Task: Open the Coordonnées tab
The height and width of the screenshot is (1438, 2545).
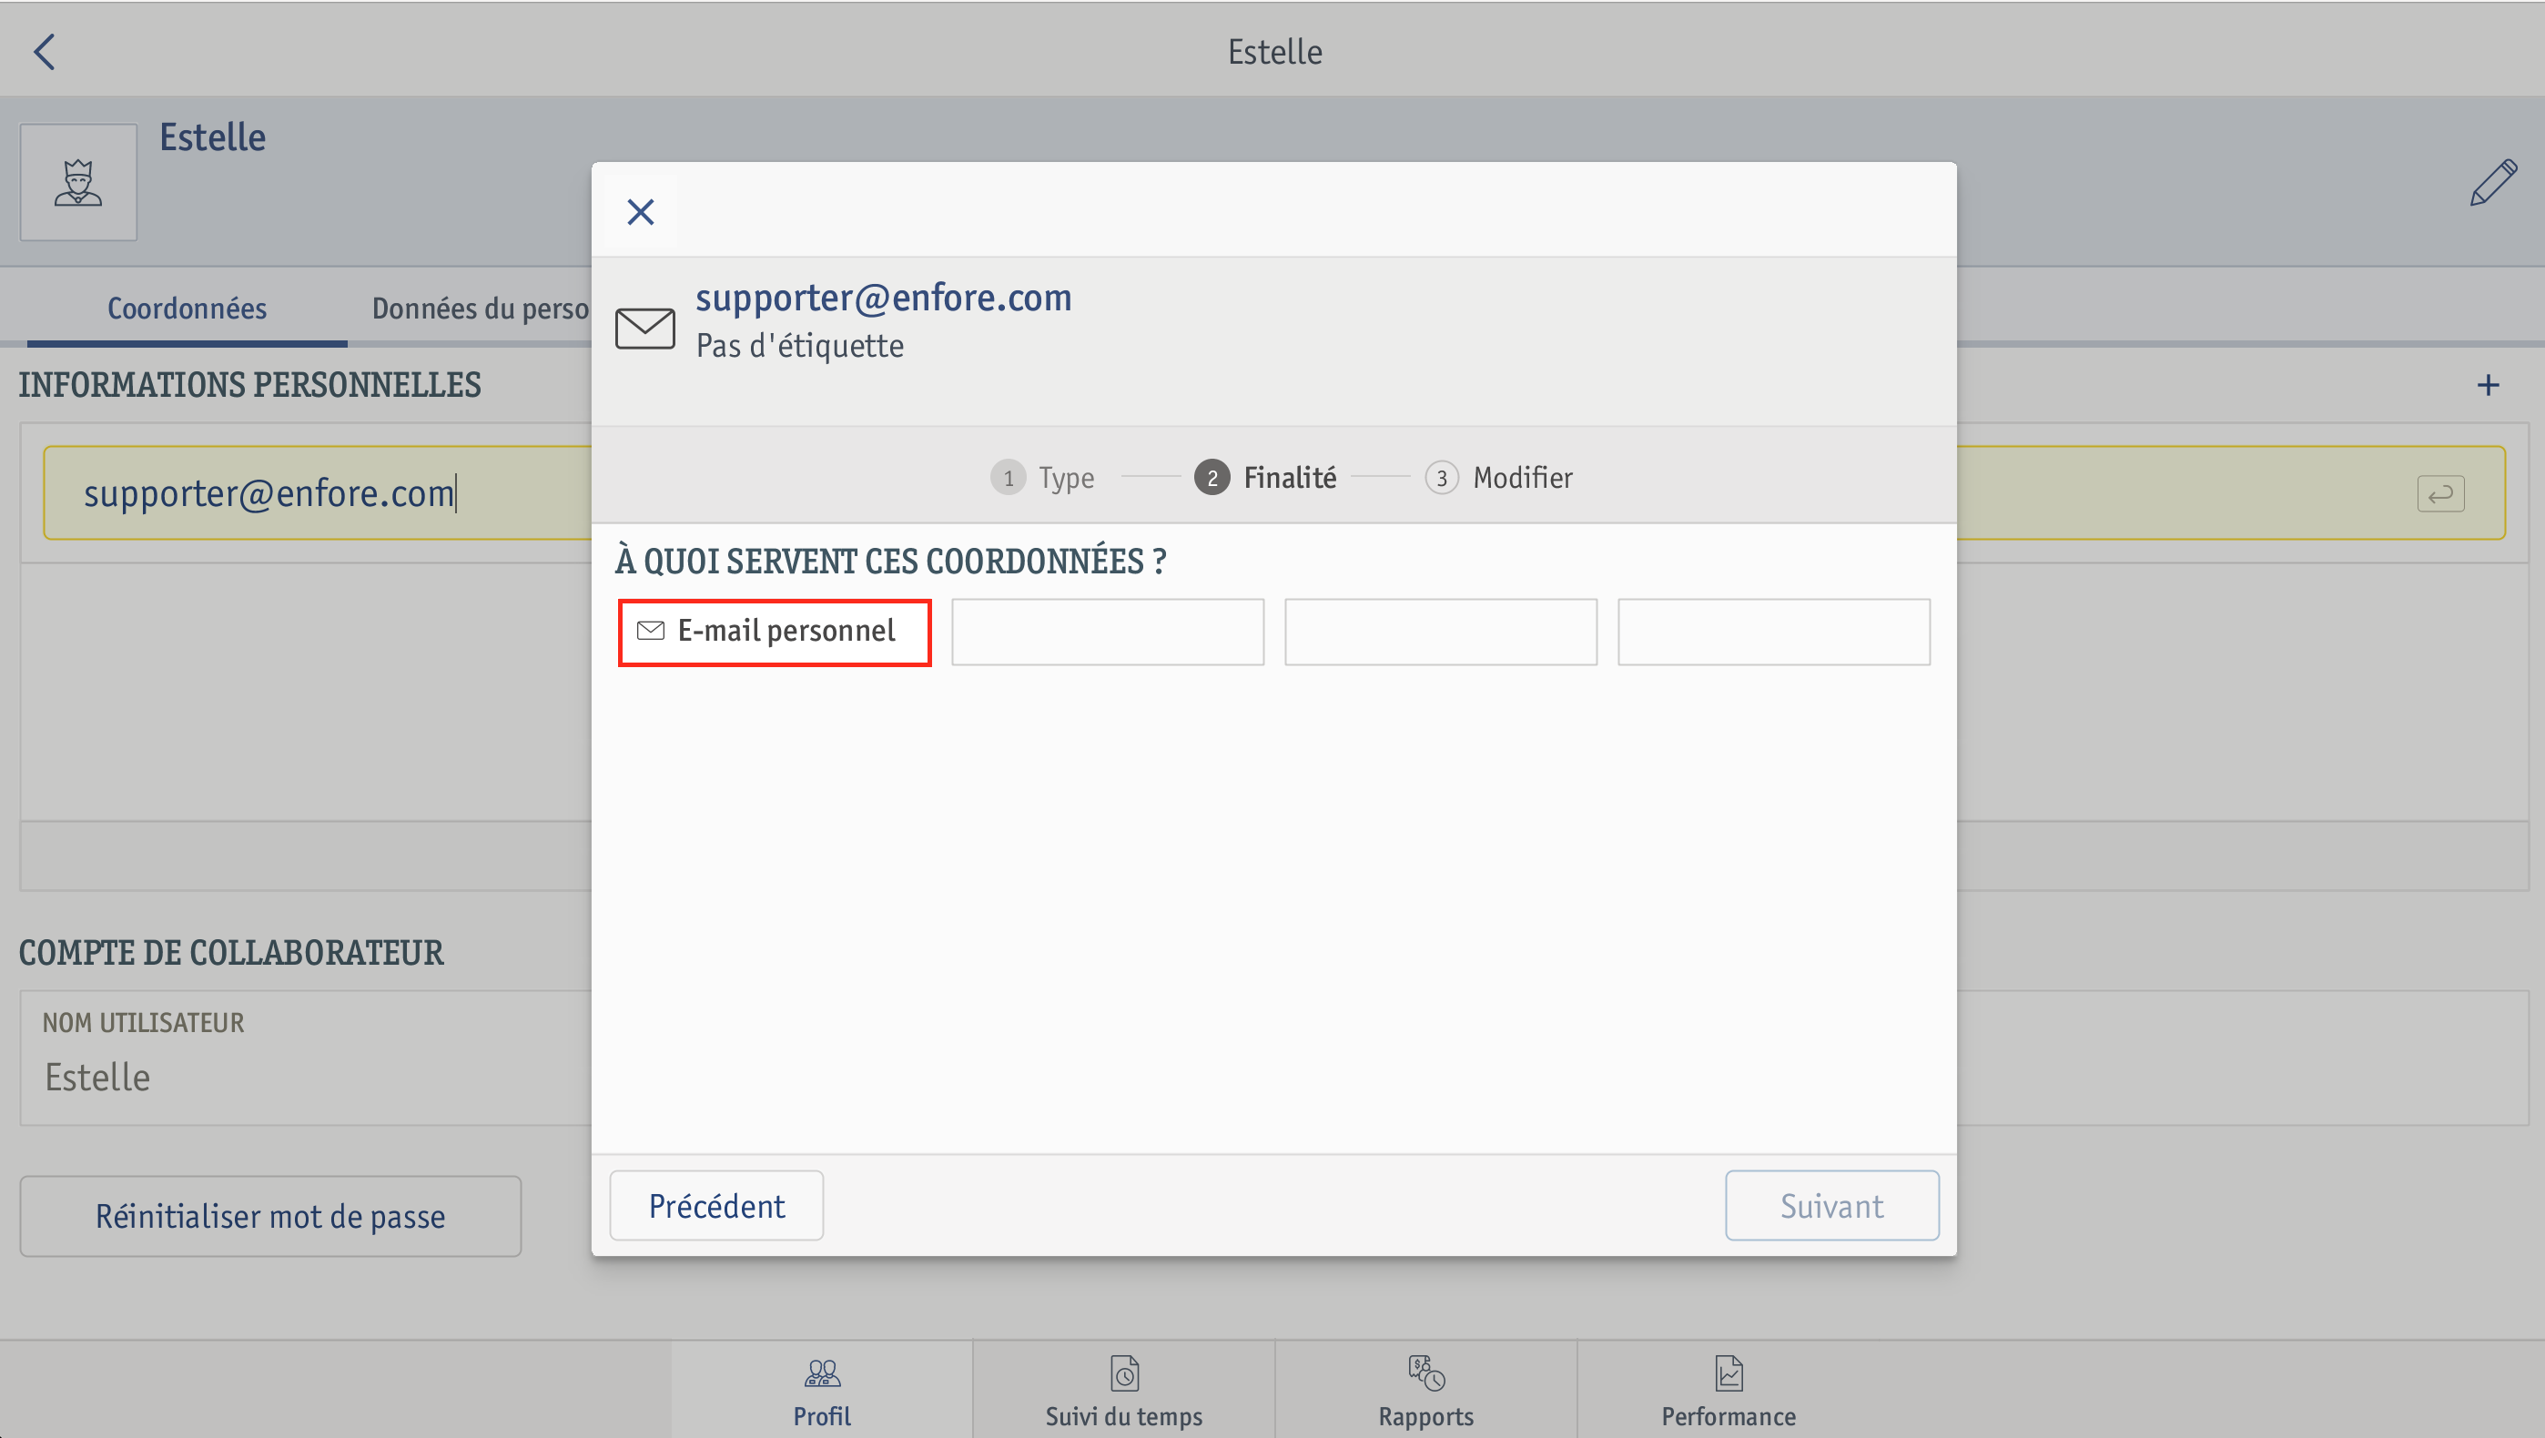Action: point(187,309)
